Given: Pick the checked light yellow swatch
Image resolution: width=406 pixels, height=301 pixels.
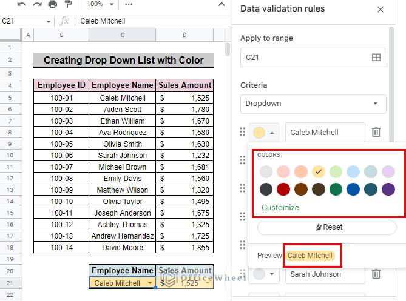Looking at the screenshot, I should click(319, 172).
